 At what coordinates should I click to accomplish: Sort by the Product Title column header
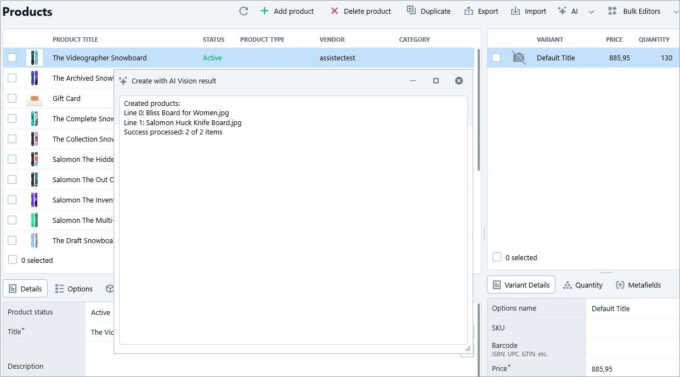coord(75,39)
